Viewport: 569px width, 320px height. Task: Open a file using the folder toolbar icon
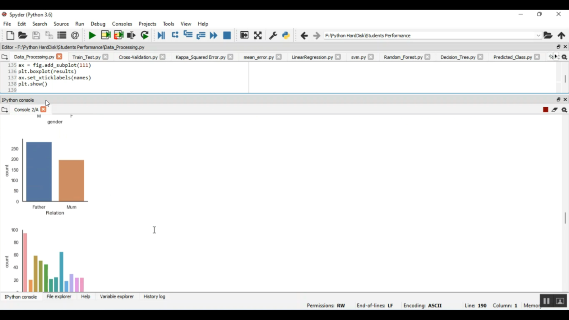[23, 35]
